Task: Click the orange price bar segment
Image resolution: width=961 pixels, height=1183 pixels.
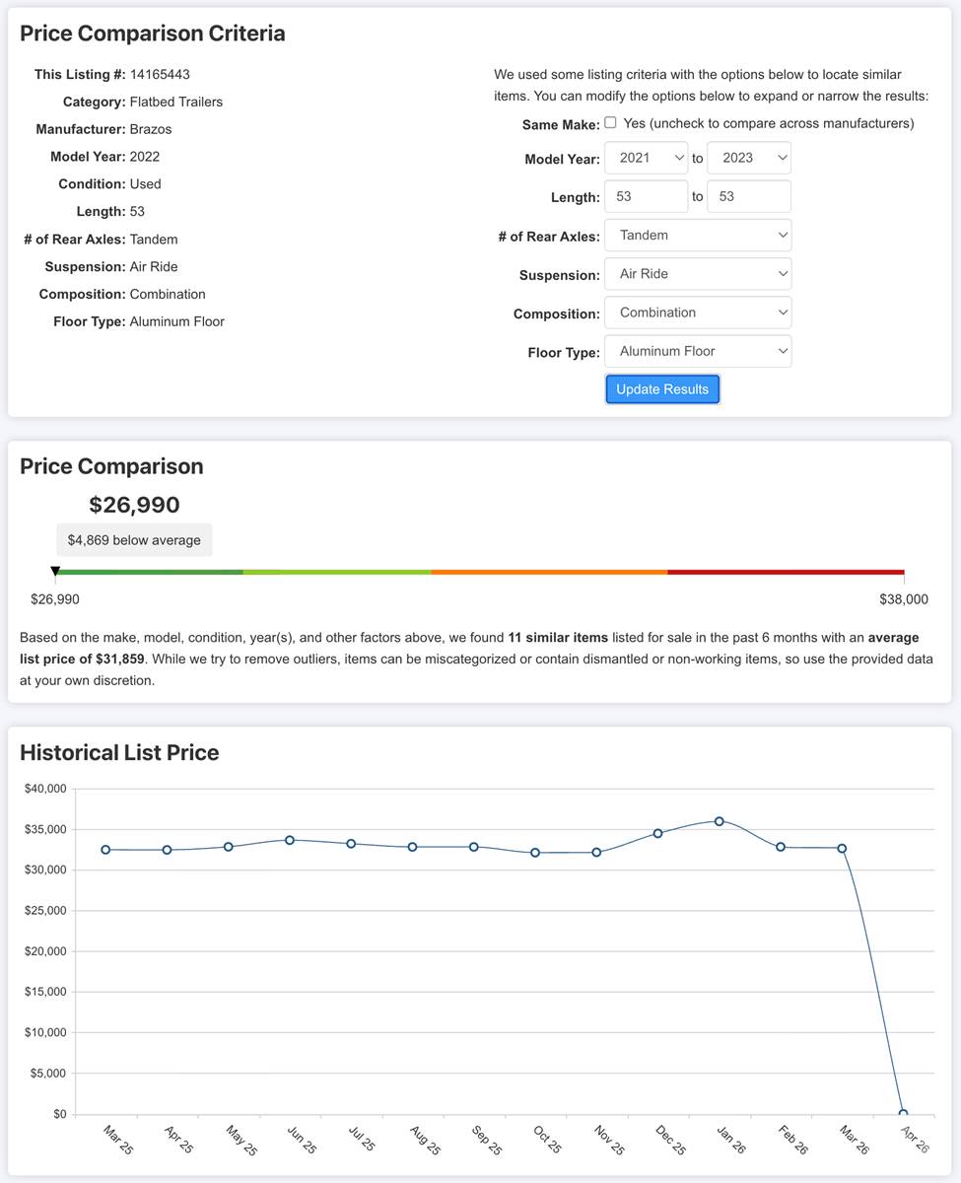Action: tap(549, 572)
